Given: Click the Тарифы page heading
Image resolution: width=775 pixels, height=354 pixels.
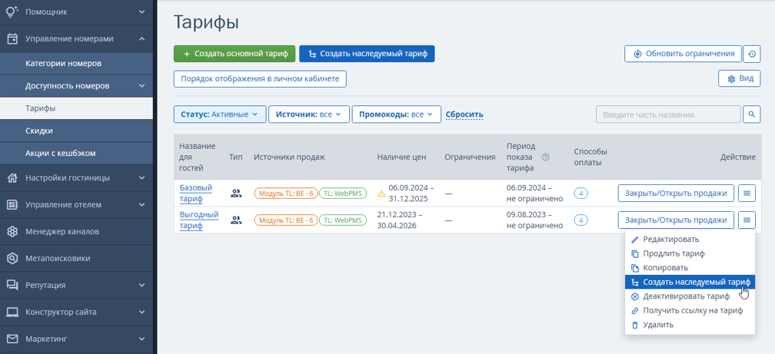Looking at the screenshot, I should point(207,22).
